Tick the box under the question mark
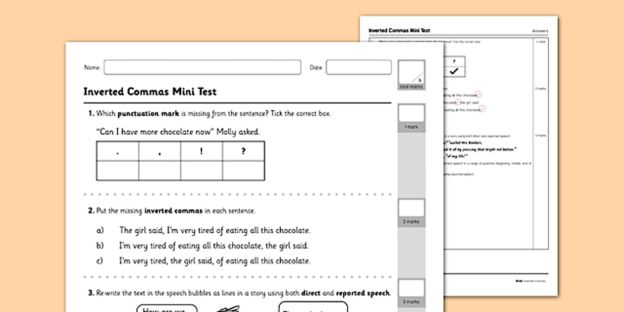The height and width of the screenshot is (312, 624). pos(243,171)
